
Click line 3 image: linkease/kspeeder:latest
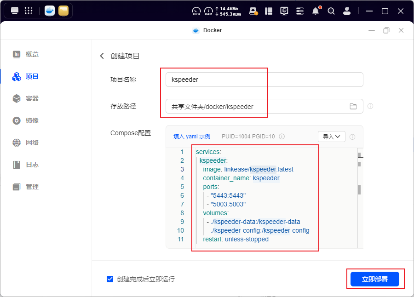(248, 169)
